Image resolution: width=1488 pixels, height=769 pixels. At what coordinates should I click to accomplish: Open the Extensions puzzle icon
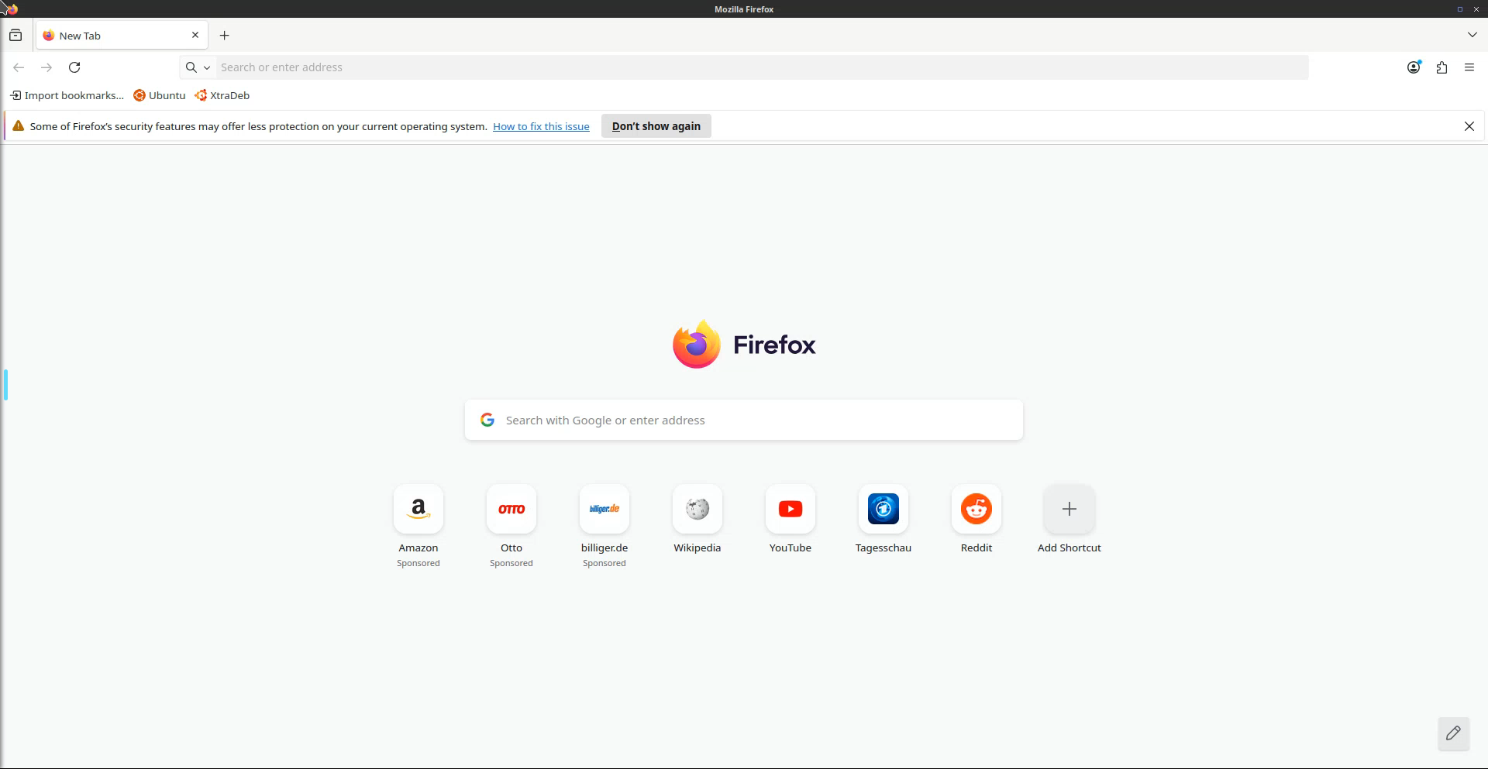(1441, 67)
